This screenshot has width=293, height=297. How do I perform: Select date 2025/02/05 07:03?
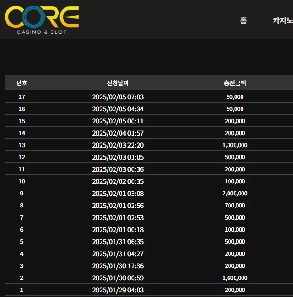tap(118, 97)
